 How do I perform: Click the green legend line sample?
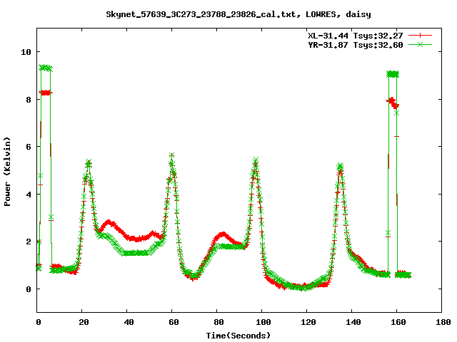(x=420, y=44)
